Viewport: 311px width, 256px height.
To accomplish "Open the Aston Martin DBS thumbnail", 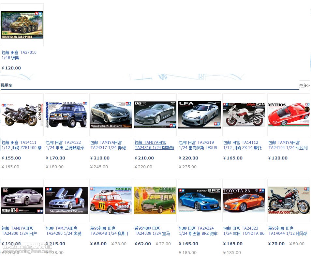I will [x=155, y=115].
